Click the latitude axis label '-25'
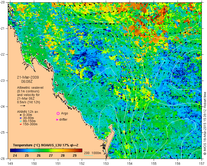This screenshot has width=207, height=166. [3, 133]
